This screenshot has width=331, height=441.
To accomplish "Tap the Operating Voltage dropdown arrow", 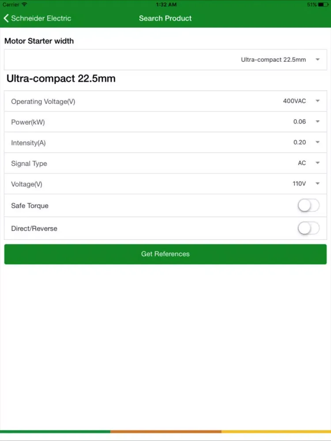I will [x=318, y=101].
